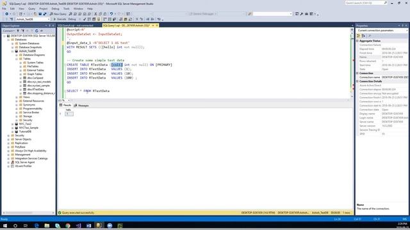Click the Execute button in SQL toolbar
Viewport: 410px width, 230px height.
60,19
